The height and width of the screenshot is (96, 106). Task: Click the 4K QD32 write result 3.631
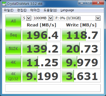click(81, 76)
